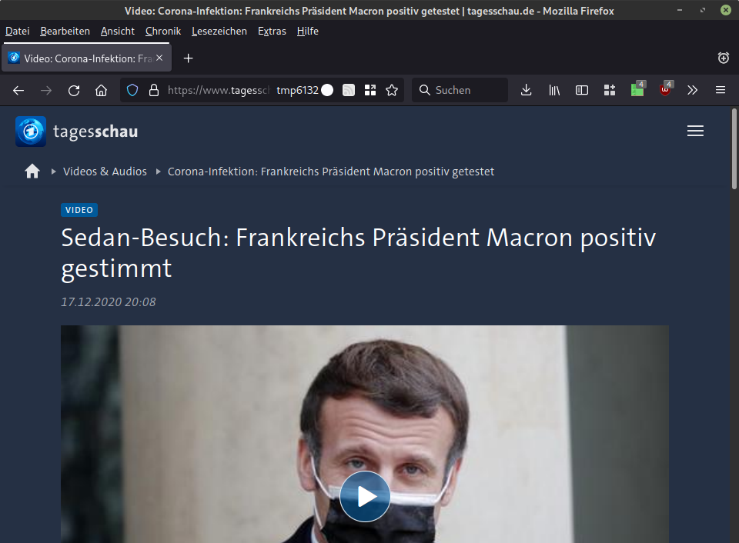Go to Firefox home page icon

[x=102, y=91]
